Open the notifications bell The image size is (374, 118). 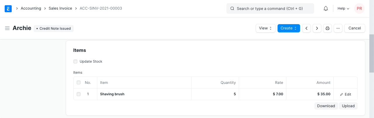[326, 8]
